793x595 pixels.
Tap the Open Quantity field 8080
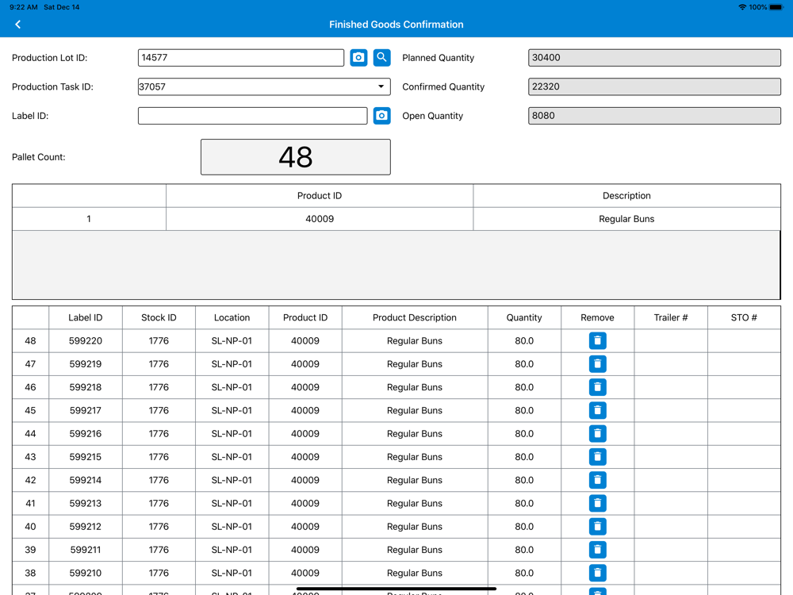(x=653, y=116)
